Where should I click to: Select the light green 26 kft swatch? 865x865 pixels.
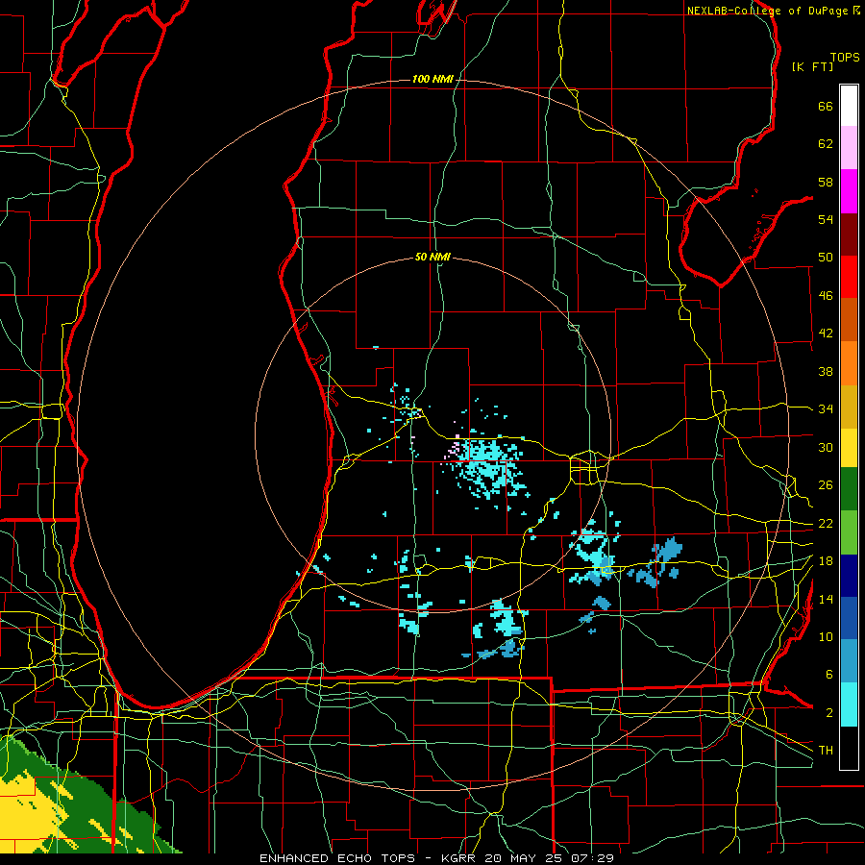(849, 532)
